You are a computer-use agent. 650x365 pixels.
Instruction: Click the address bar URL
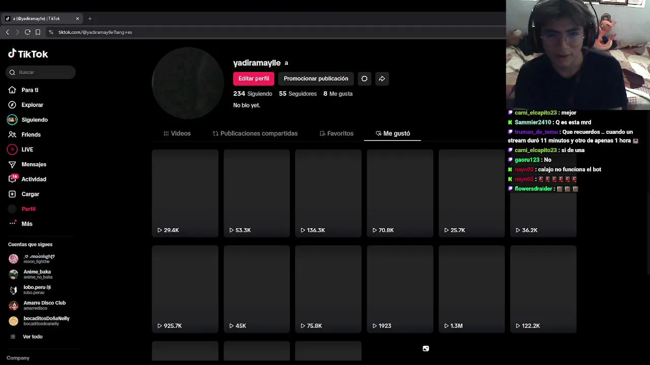(95, 32)
